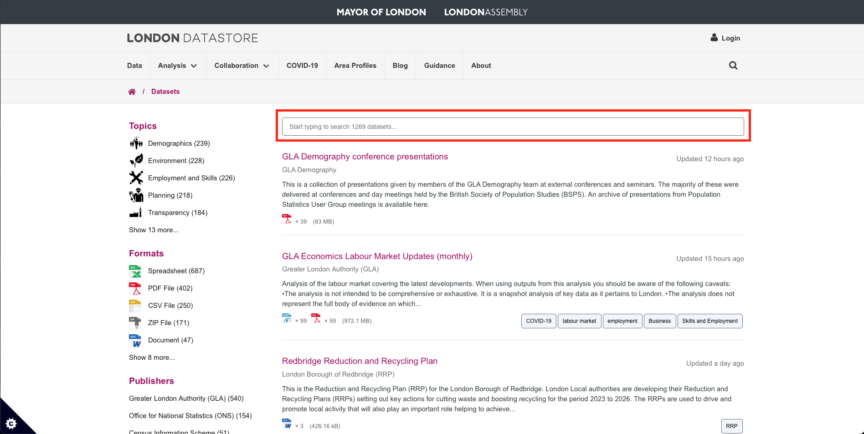Expand the Analysis dropdown menu

pos(177,66)
